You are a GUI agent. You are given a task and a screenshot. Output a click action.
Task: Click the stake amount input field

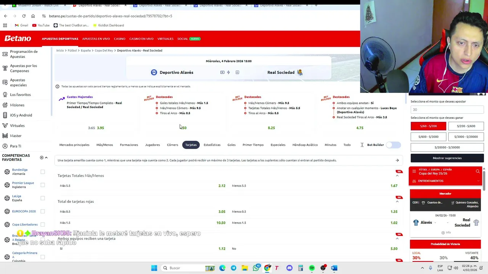447,110
